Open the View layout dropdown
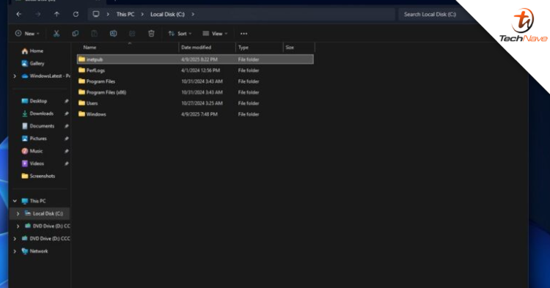 coord(215,34)
